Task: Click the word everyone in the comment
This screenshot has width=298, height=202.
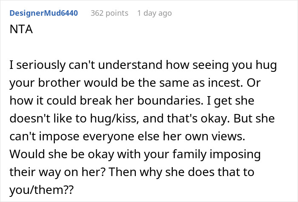Action: (108, 137)
